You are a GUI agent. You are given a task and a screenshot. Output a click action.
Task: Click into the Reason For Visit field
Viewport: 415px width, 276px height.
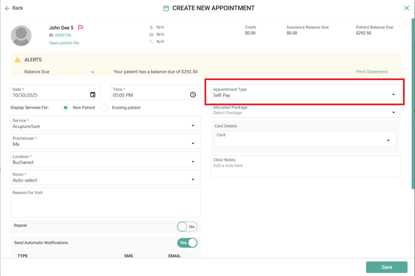pyautogui.click(x=106, y=204)
